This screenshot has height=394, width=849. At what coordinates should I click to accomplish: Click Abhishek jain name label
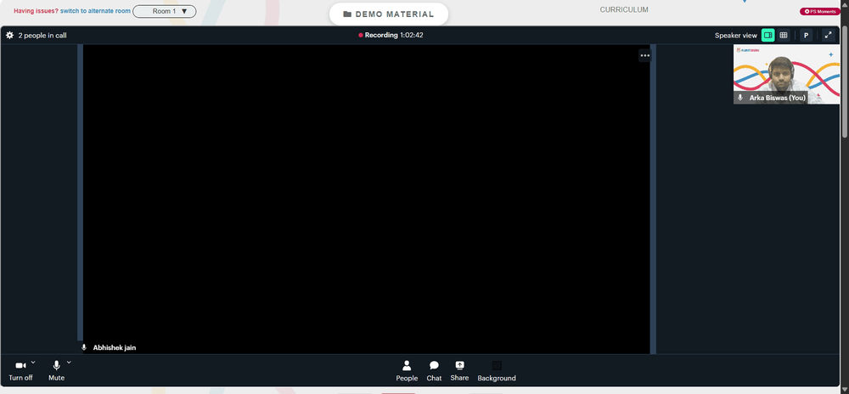coord(115,347)
